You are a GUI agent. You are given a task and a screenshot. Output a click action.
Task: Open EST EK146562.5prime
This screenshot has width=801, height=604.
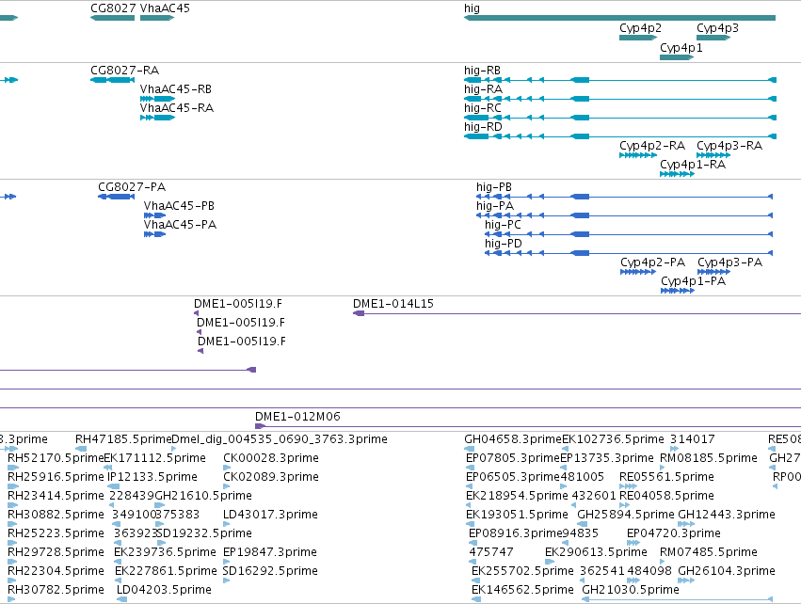coord(522,590)
